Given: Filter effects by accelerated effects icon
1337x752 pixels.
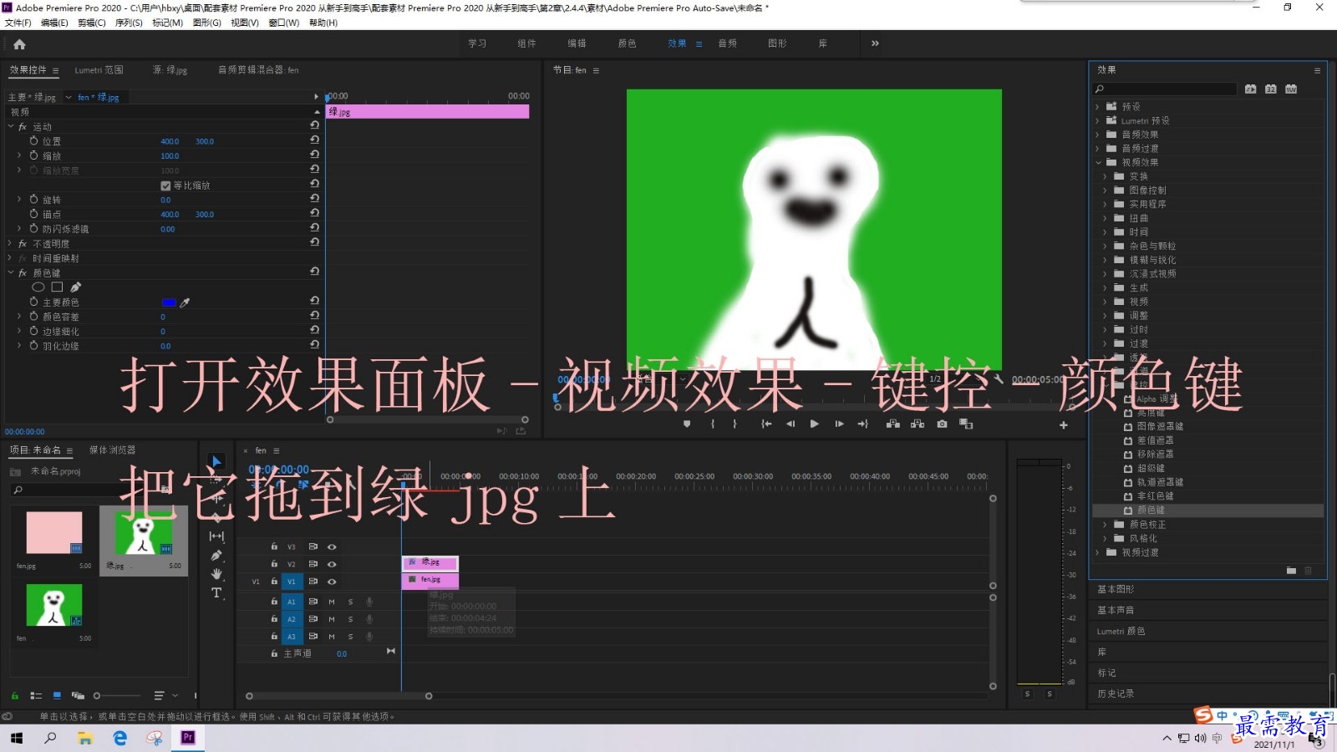Looking at the screenshot, I should point(1250,89).
